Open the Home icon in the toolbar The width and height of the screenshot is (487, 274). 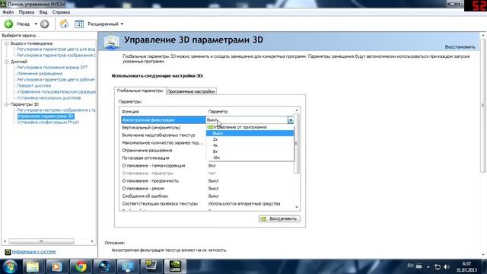coord(64,24)
